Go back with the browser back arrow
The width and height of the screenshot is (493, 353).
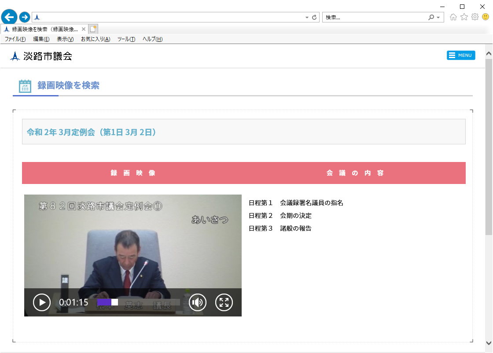[x=9, y=17]
